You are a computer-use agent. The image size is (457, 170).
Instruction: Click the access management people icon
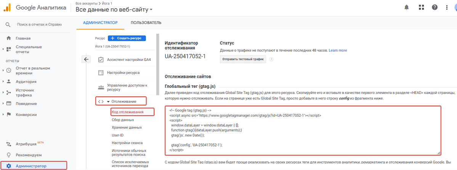101,87
